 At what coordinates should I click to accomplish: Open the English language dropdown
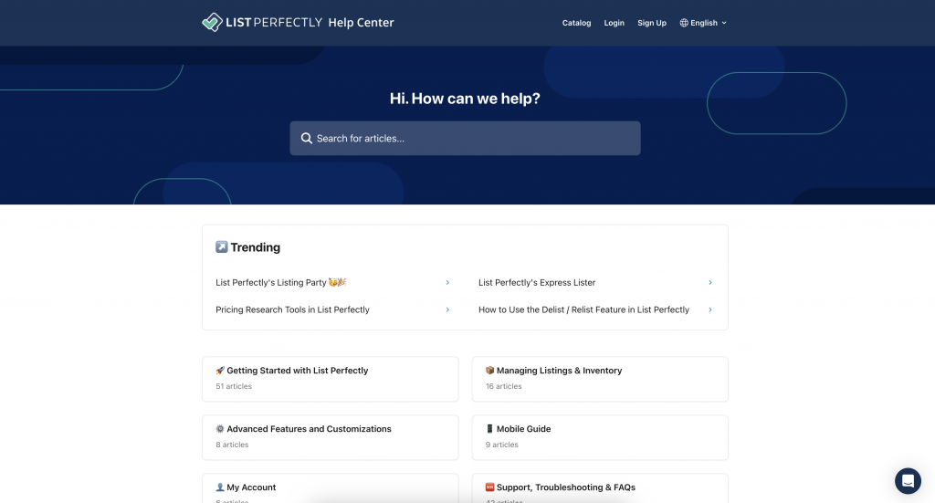704,23
